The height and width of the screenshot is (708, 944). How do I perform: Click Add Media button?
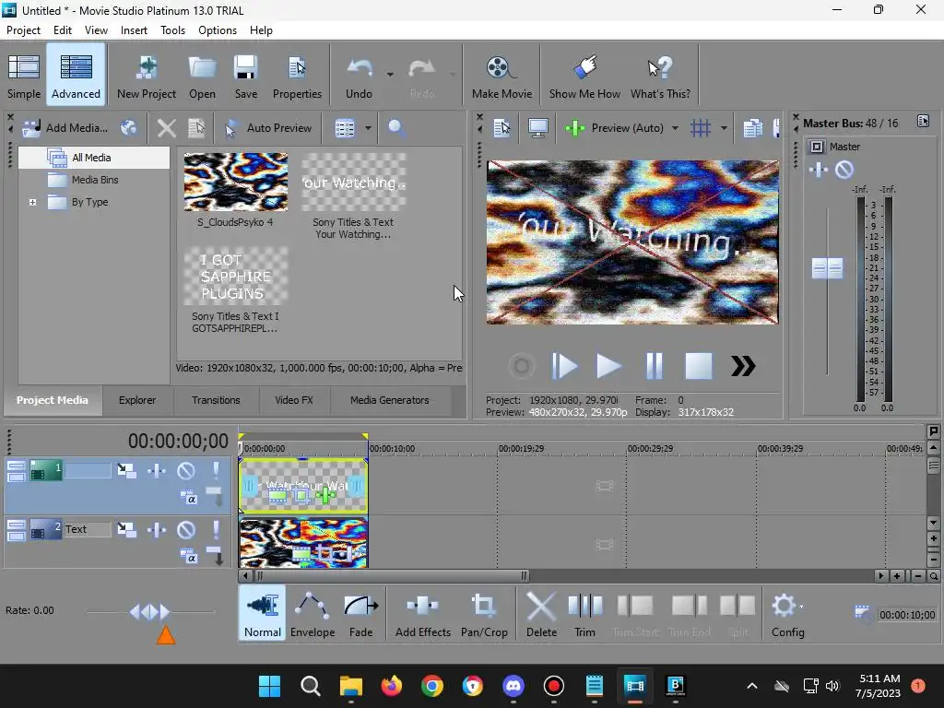coord(65,127)
